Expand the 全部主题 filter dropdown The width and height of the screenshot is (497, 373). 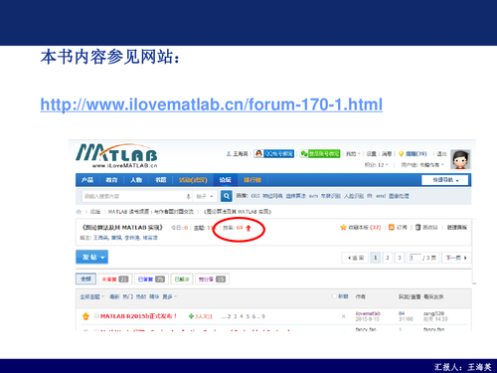(91, 296)
